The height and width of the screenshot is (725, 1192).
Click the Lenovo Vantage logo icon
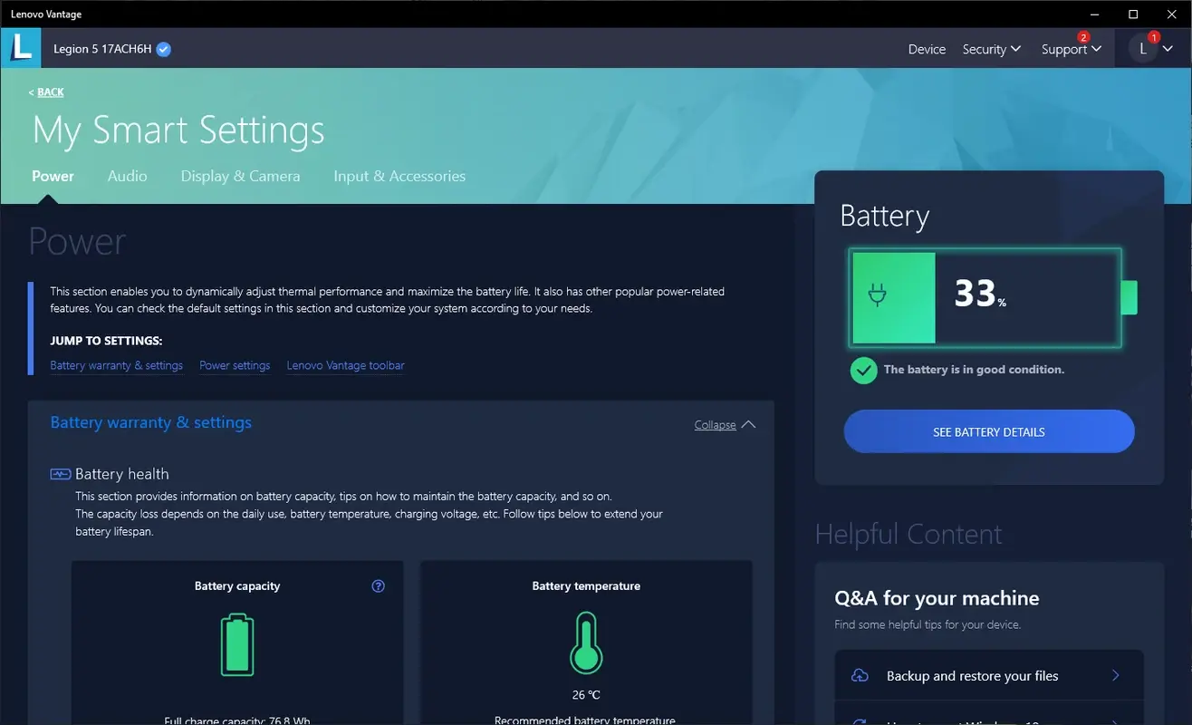[21, 48]
